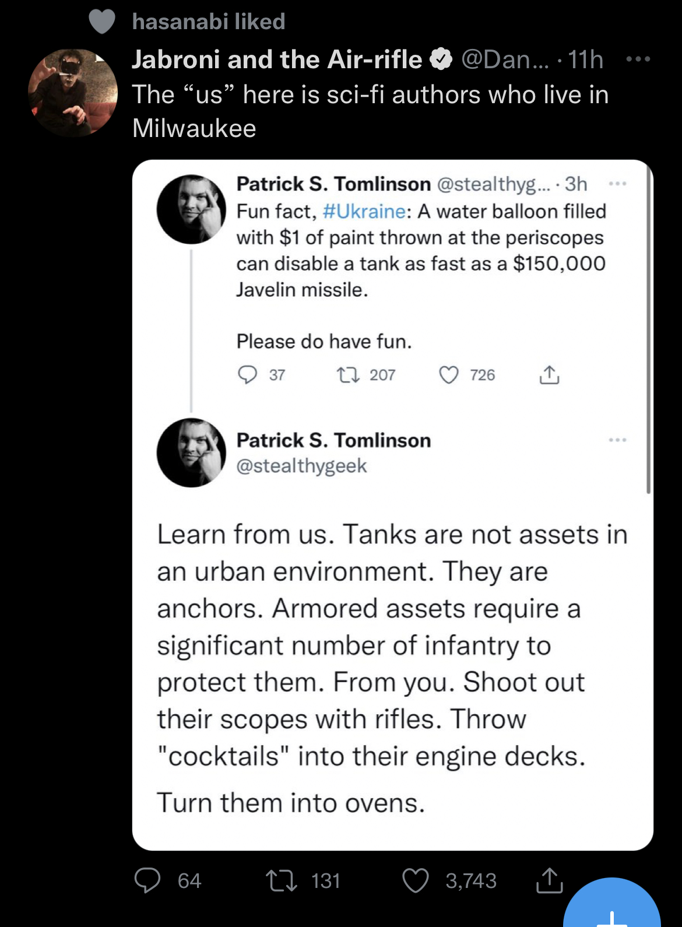Open the three-dot menu on the outer tweet
682x927 pixels.
click(638, 59)
